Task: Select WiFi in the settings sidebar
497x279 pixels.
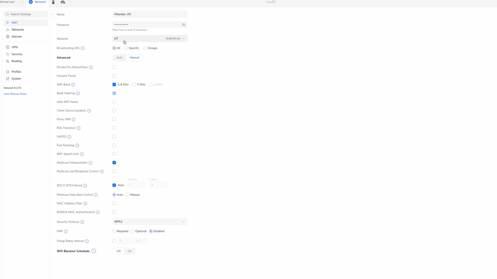Action: coord(14,22)
